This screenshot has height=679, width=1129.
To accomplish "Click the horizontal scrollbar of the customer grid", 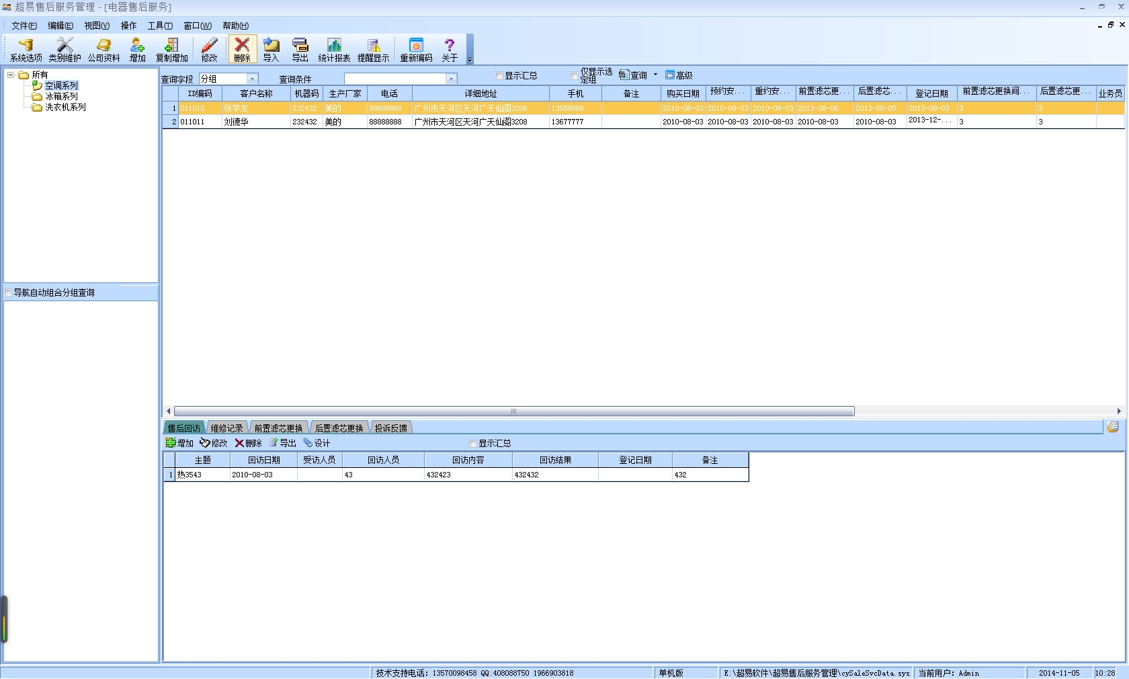I will (x=514, y=411).
